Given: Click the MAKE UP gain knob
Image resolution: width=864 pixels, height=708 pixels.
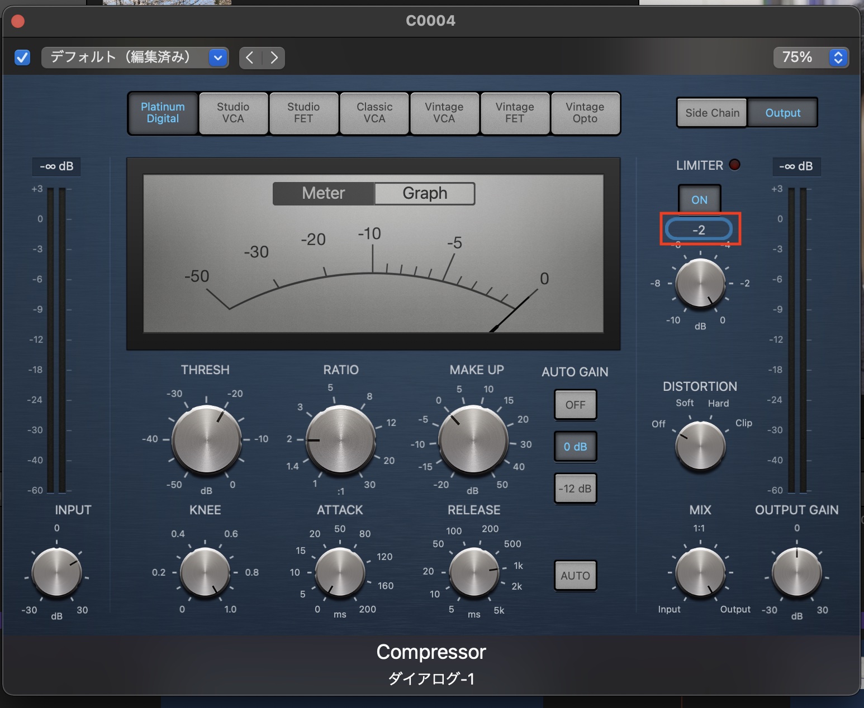Looking at the screenshot, I should pos(473,441).
